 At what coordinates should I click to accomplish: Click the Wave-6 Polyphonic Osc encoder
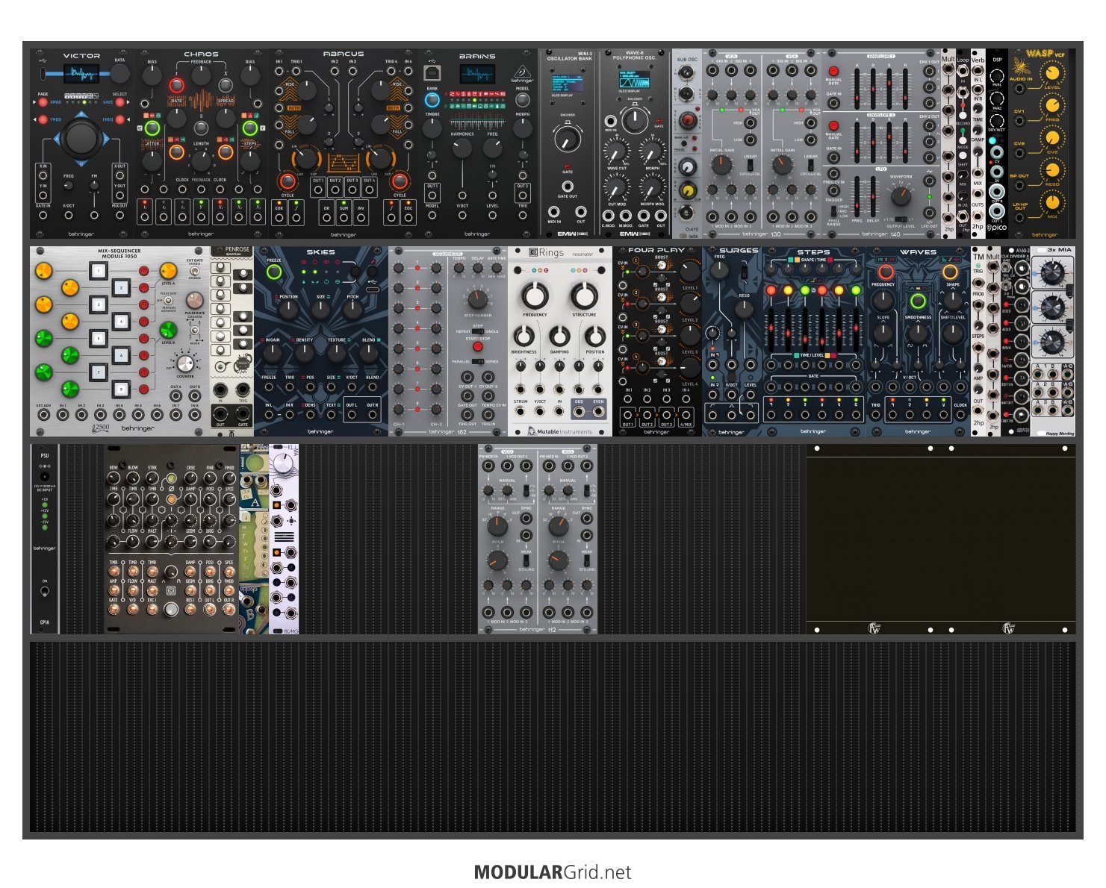click(x=634, y=120)
